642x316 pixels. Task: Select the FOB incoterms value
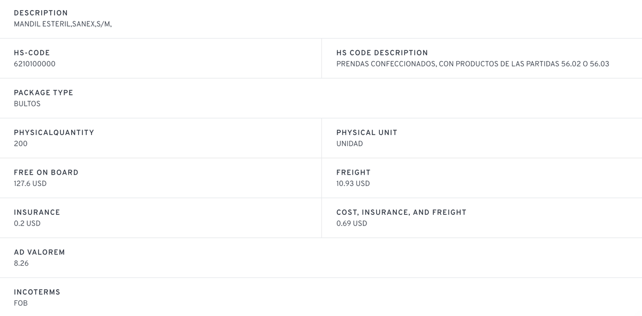tap(20, 303)
